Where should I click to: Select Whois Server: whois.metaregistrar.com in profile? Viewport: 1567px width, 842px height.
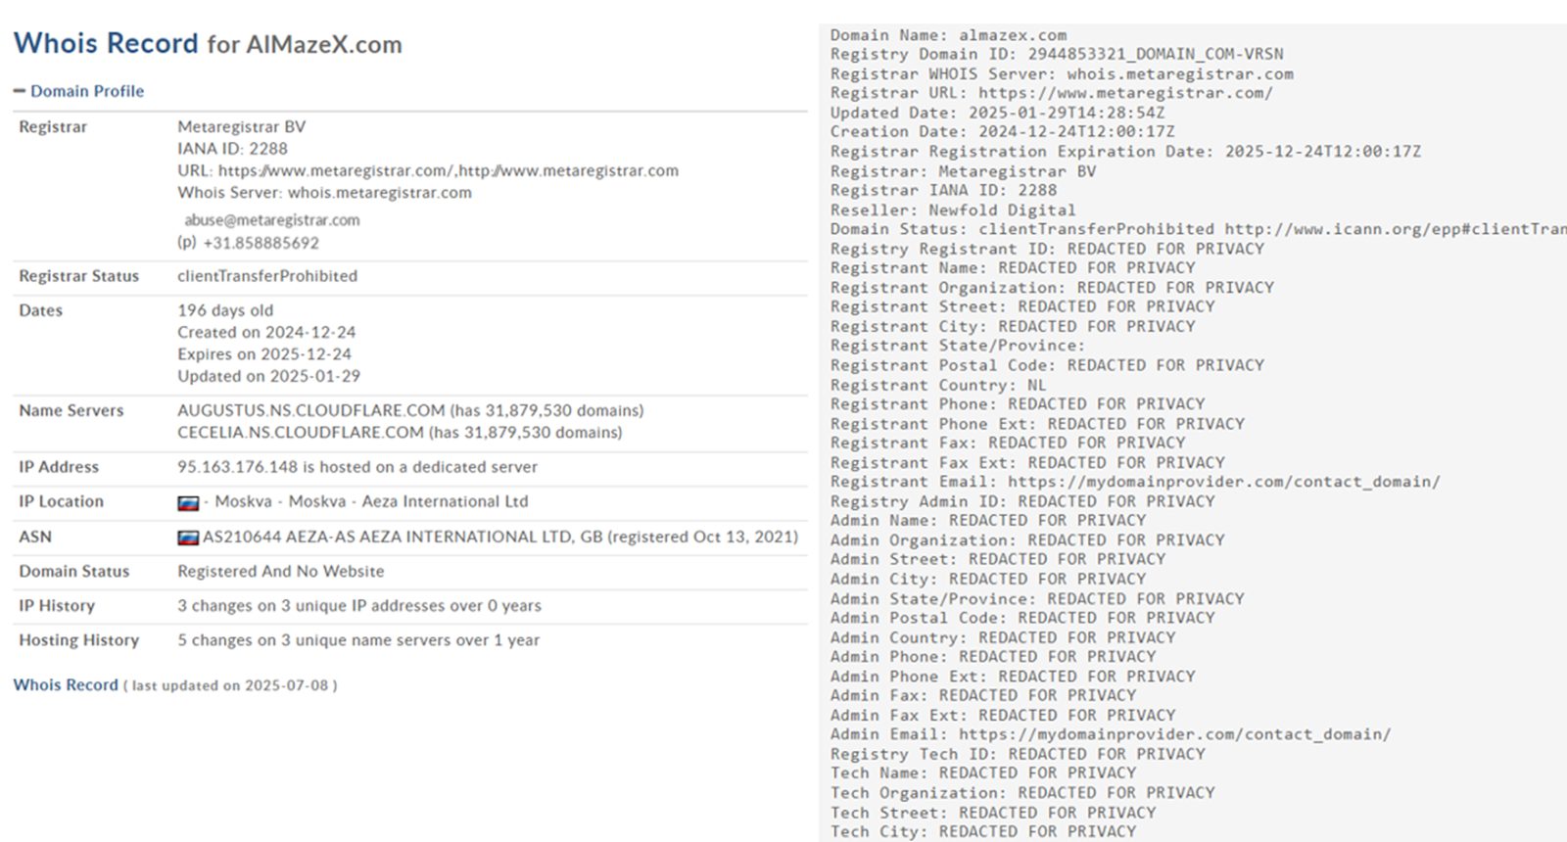pyautogui.click(x=324, y=193)
